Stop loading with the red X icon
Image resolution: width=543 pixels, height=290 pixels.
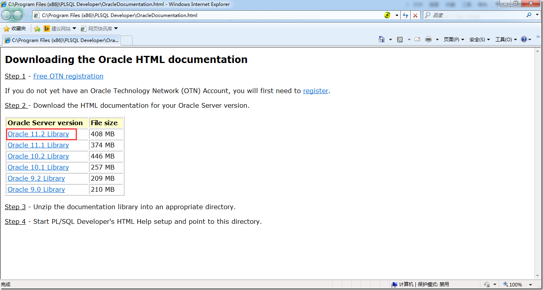click(x=415, y=15)
